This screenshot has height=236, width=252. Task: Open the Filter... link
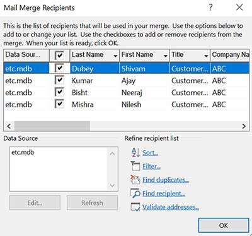tap(151, 167)
